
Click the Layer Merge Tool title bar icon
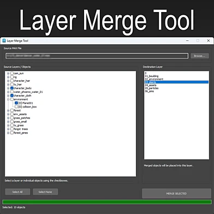(4, 40)
